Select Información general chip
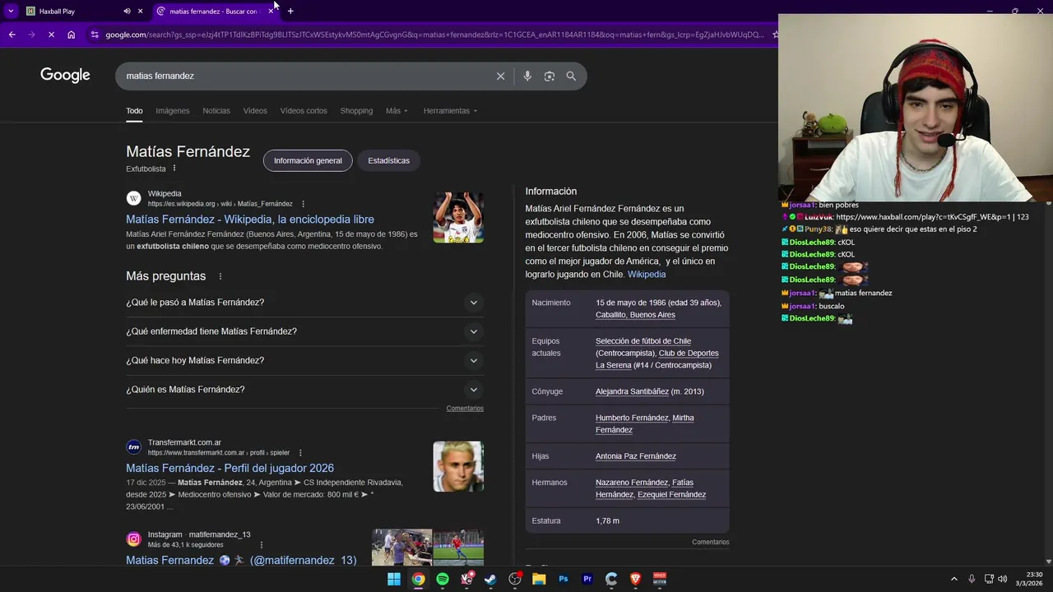The width and height of the screenshot is (1053, 592). click(x=308, y=160)
